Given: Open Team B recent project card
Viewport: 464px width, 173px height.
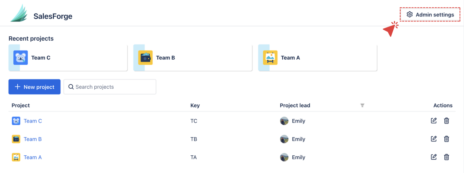Looking at the screenshot, I should [x=193, y=58].
